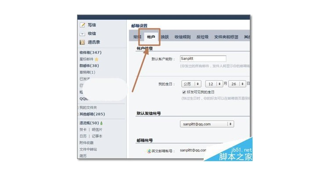Expand 其他邮箱(285) section
Viewport: 330px width, 176px height.
92,114
